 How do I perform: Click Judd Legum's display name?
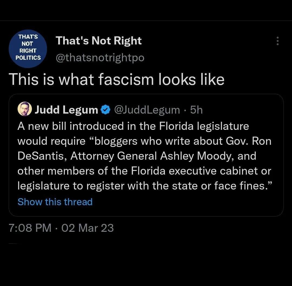tap(66, 110)
